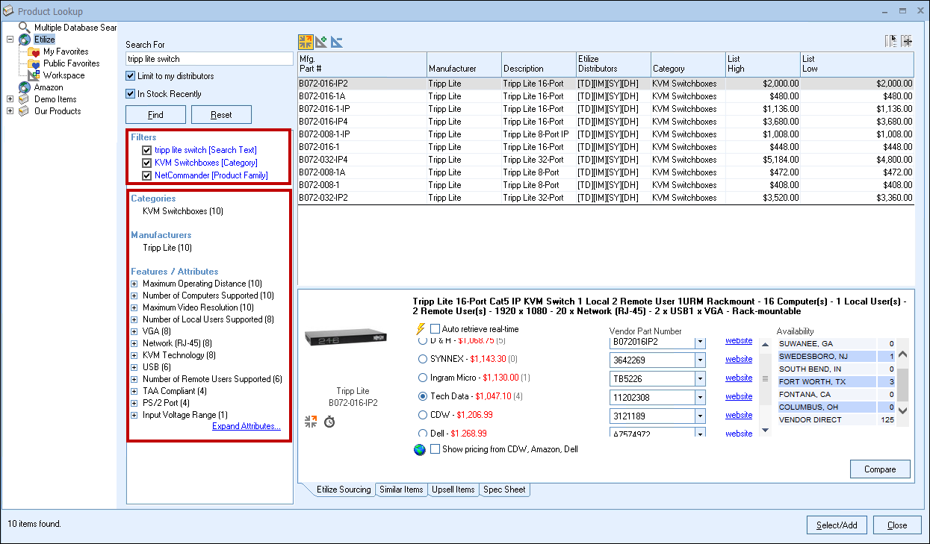This screenshot has width=930, height=544.
Task: Open the Spec Sheet tab
Action: (x=505, y=490)
